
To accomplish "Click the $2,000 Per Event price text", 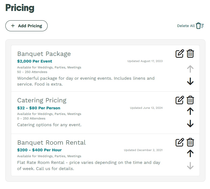I will click(35, 61).
